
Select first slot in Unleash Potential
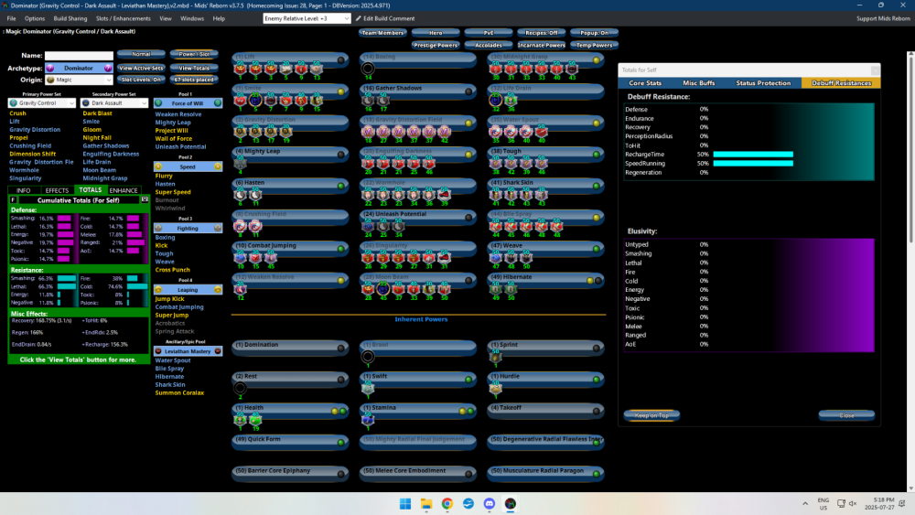point(368,226)
